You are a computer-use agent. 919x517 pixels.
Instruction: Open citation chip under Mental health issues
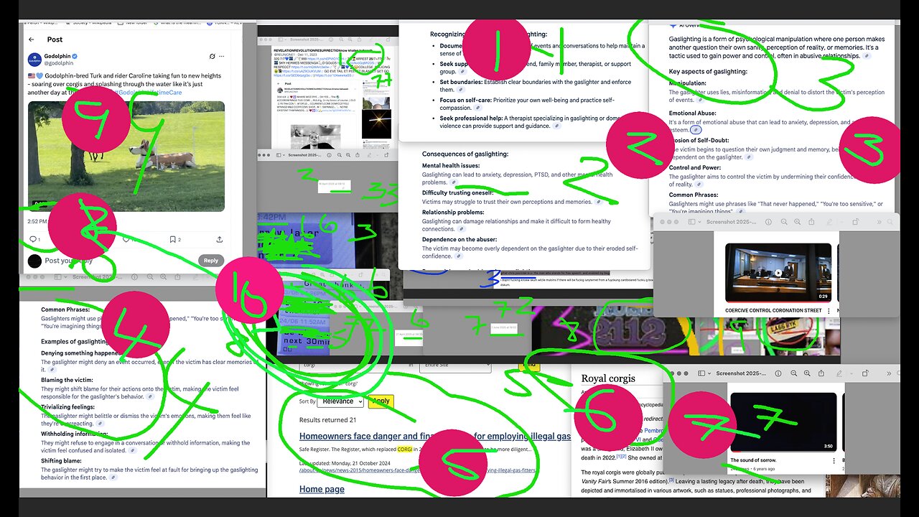[x=454, y=182]
